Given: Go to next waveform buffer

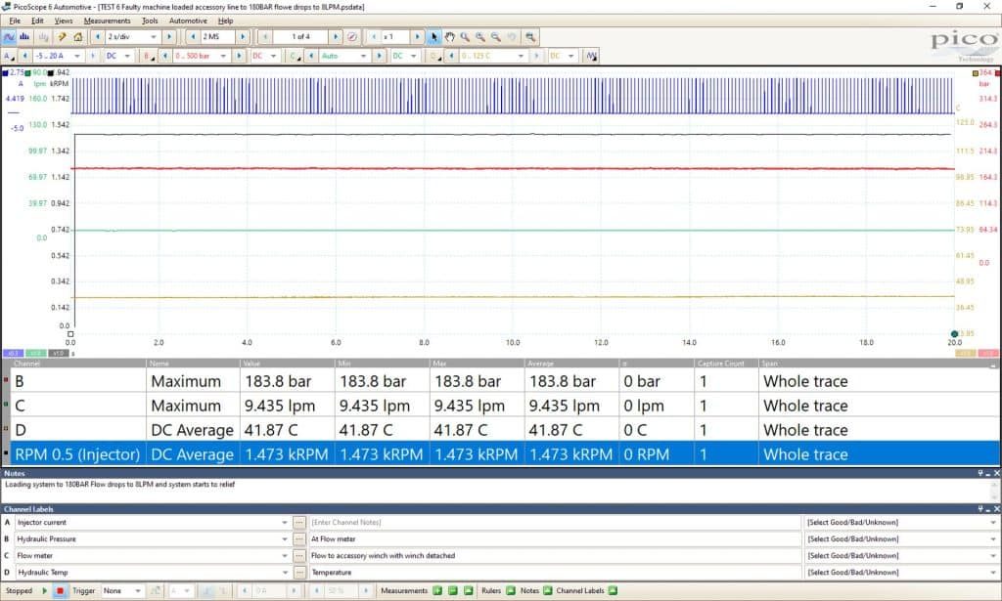Looking at the screenshot, I should tap(337, 37).
